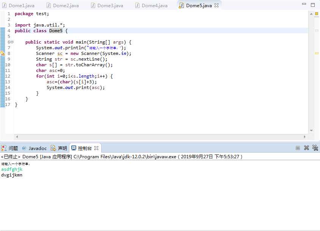Click the editor vertical scrollbar up arrow
Viewport: 320px width, 231px height.
311,14
